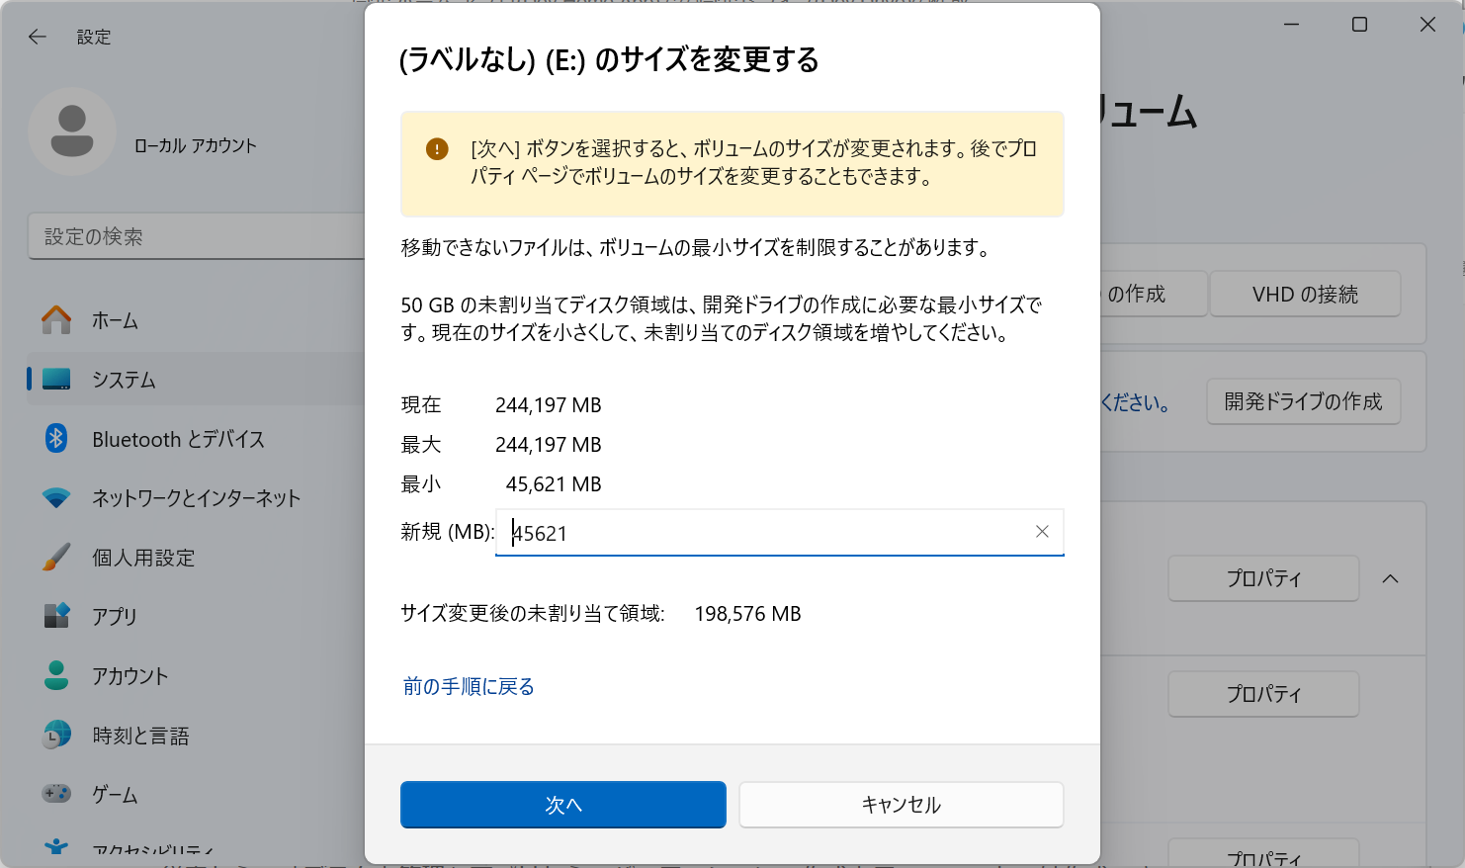
Task: Click the システム display icon
Action: (x=57, y=380)
